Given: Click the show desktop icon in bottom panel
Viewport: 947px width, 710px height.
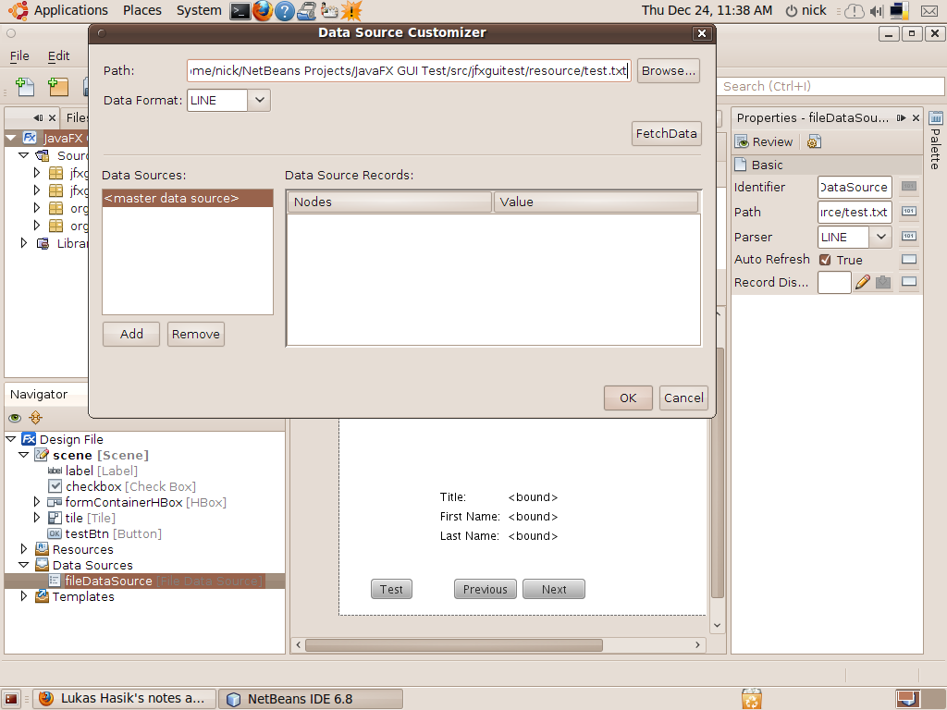Looking at the screenshot, I should (x=11, y=699).
